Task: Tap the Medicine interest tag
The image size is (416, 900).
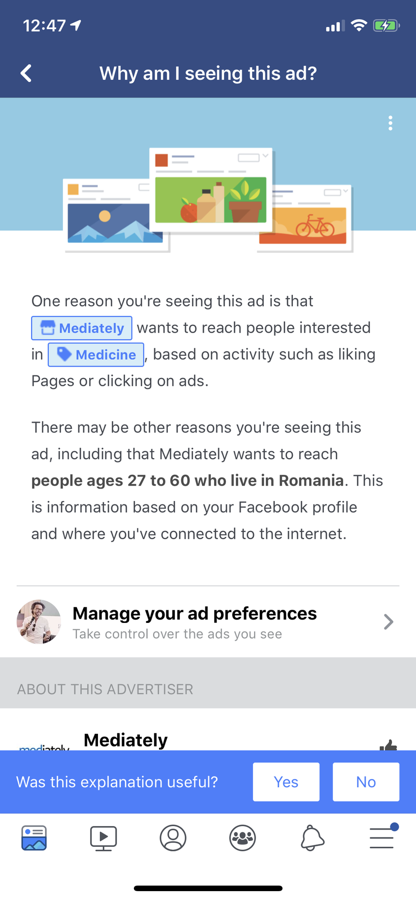Action: (x=96, y=355)
